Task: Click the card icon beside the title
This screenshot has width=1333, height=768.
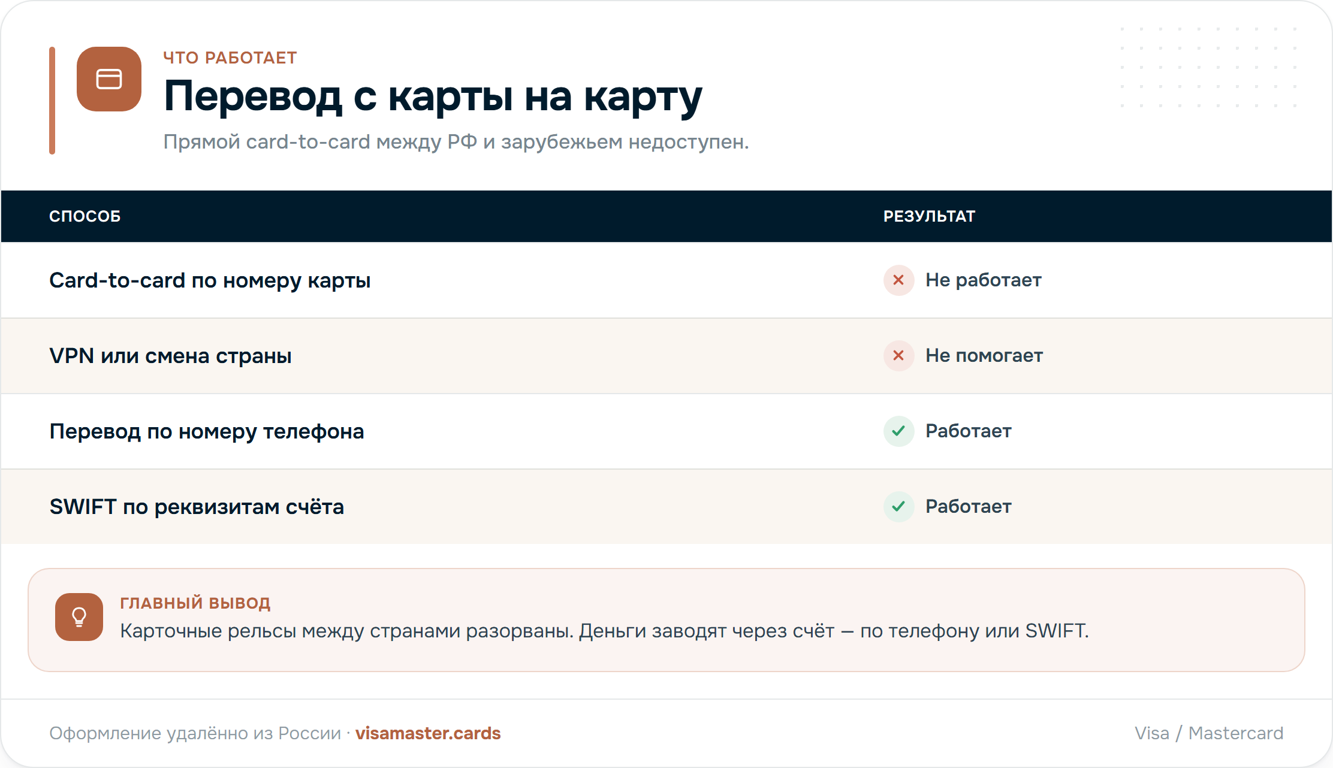Action: 109,79
